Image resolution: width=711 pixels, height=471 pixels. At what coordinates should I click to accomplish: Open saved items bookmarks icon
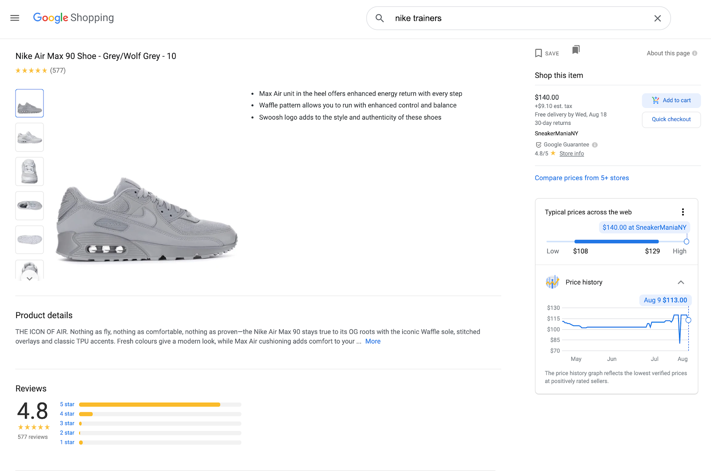tap(576, 49)
